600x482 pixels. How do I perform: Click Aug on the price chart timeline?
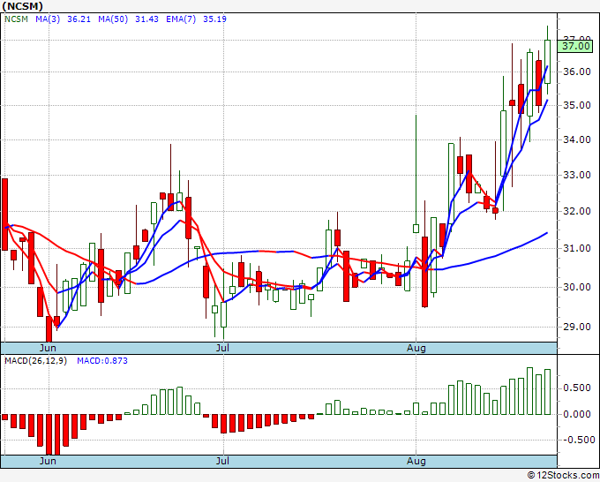pyautogui.click(x=416, y=348)
